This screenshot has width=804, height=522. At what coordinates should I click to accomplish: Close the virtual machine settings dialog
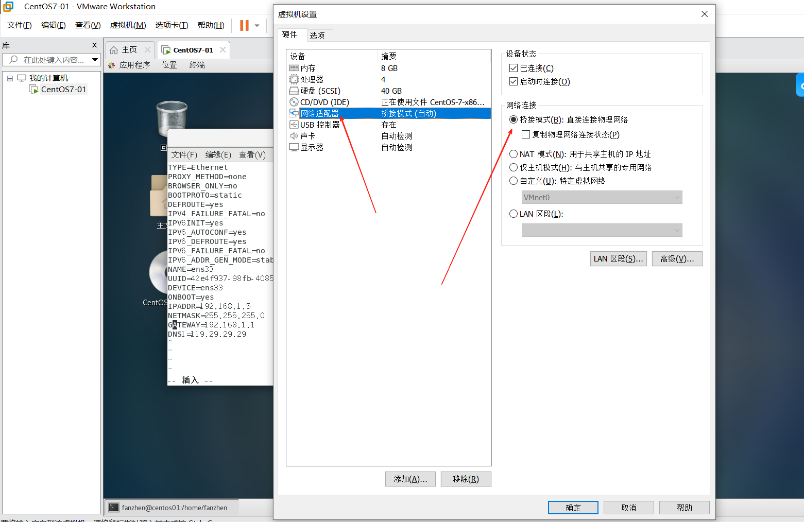[x=705, y=14]
